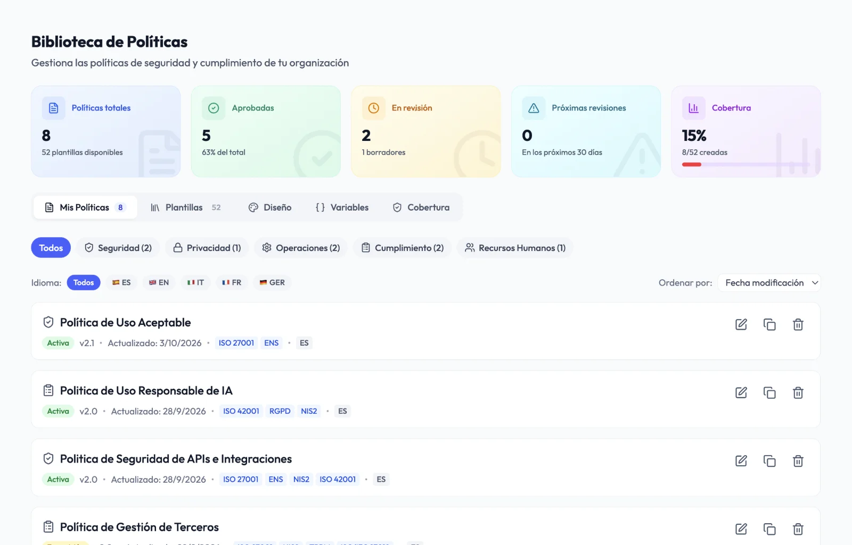Filter by Seguridad (2) category
The height and width of the screenshot is (545, 852).
tap(118, 248)
